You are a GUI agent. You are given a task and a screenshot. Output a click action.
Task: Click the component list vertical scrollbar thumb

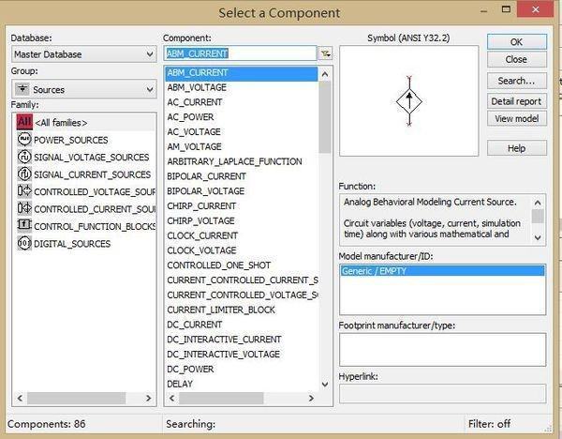(x=325, y=117)
